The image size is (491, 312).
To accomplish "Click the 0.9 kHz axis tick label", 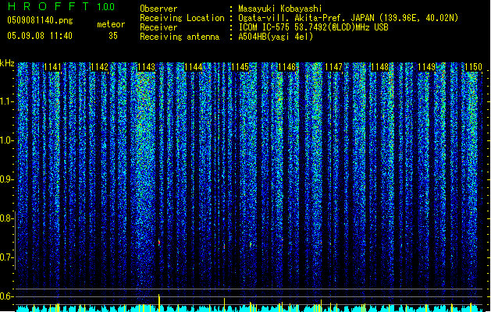I will point(6,179).
